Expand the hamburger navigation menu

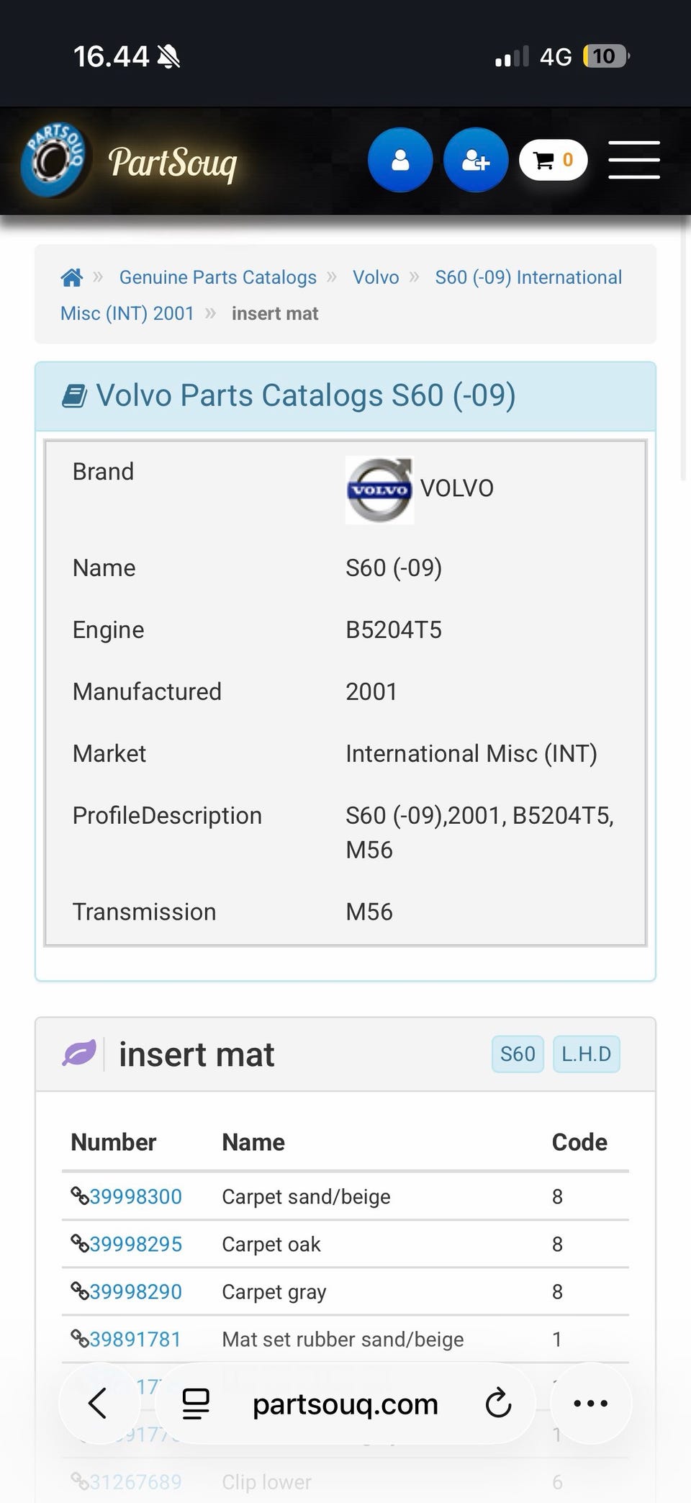(634, 160)
